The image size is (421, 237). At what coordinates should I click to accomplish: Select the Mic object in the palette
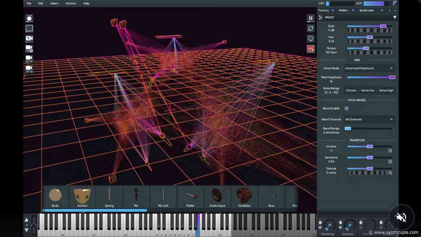[x=136, y=197]
